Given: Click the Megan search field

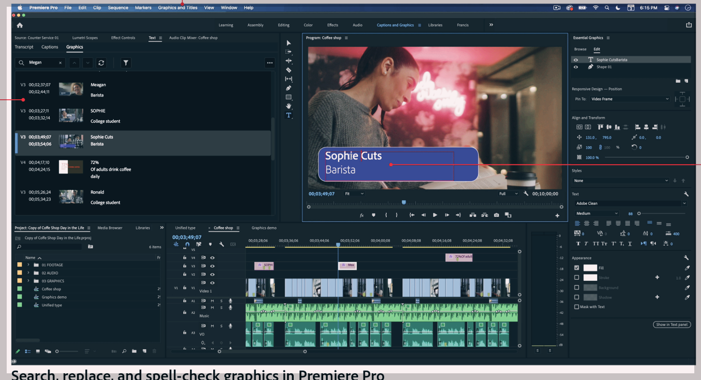Looking at the screenshot, I should coord(41,63).
